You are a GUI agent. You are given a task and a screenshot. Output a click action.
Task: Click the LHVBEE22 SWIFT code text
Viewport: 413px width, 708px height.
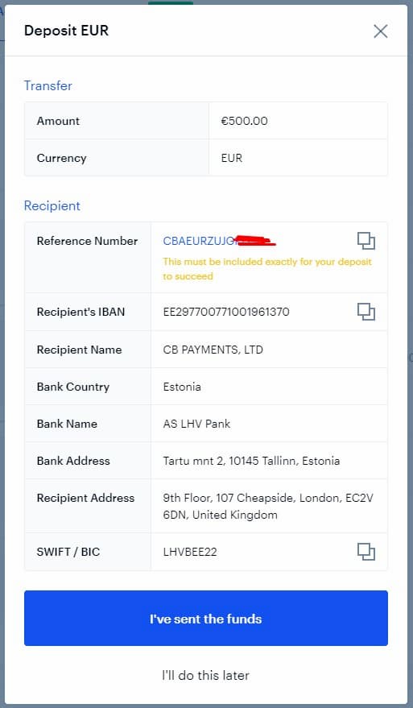point(190,552)
